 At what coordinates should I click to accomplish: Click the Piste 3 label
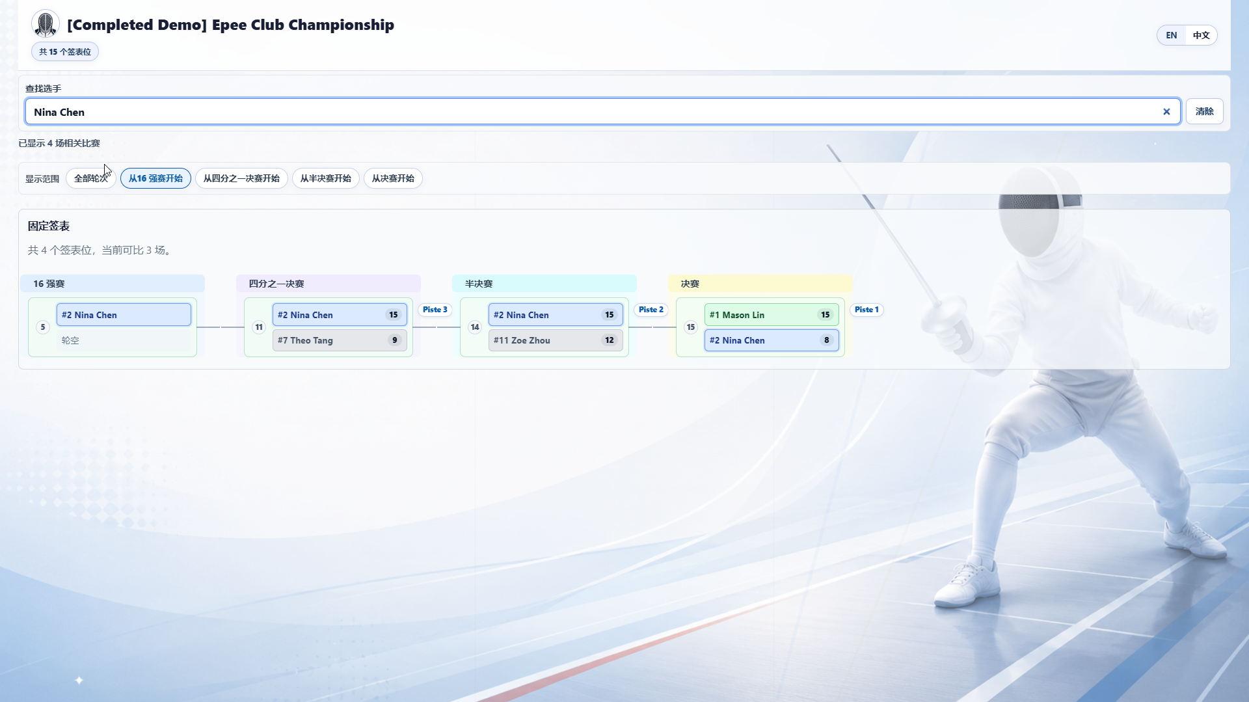pos(435,310)
